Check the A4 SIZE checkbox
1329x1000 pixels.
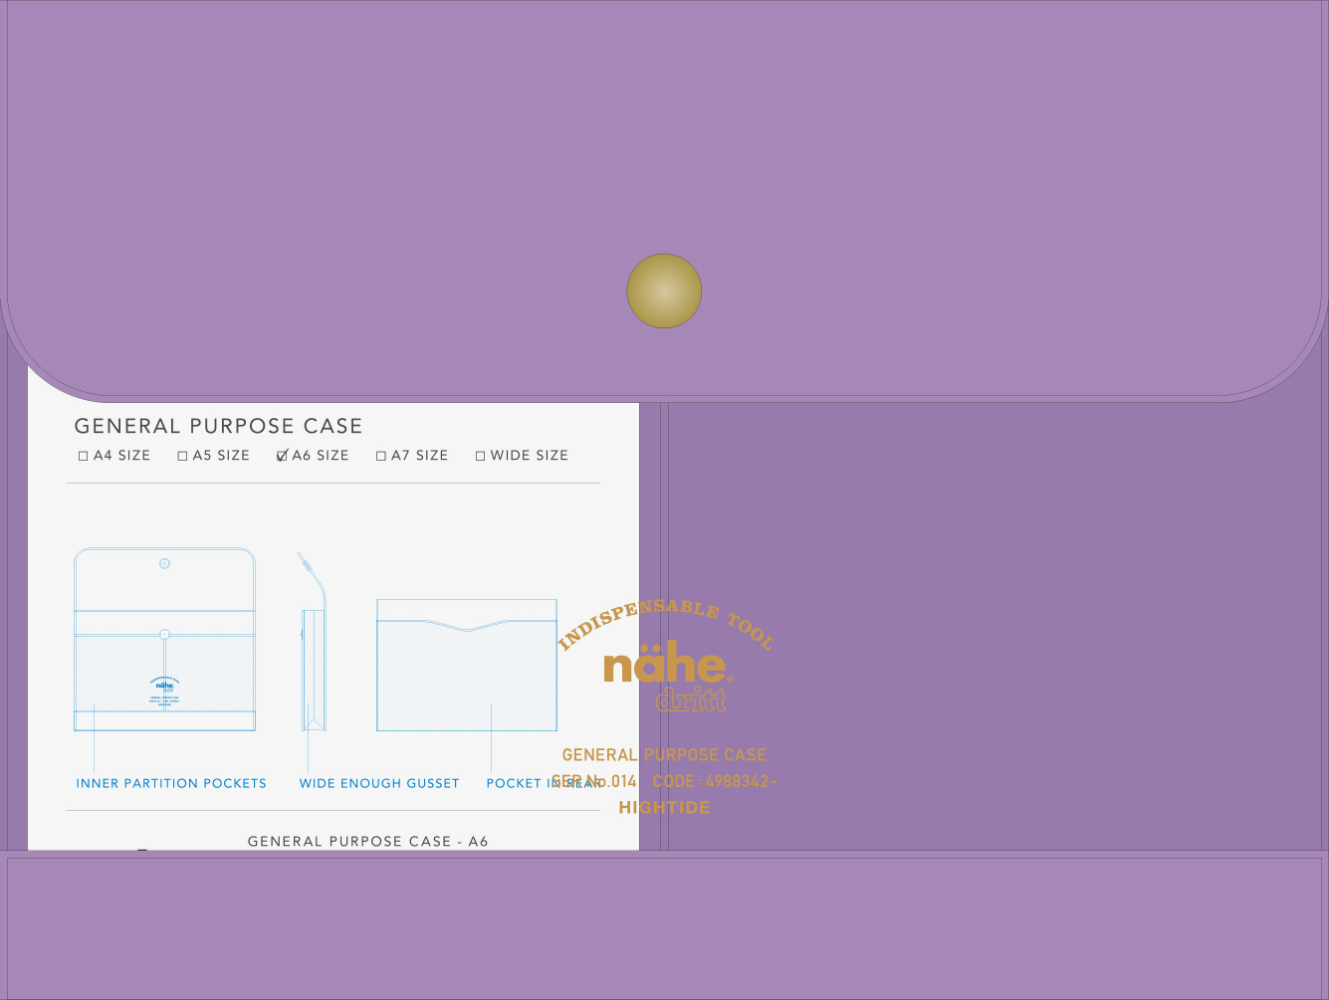[x=84, y=456]
